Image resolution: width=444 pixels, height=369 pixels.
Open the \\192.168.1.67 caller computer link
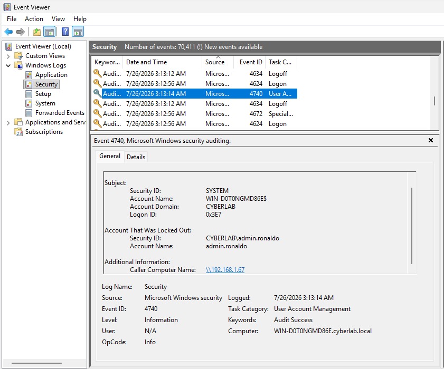(225, 270)
